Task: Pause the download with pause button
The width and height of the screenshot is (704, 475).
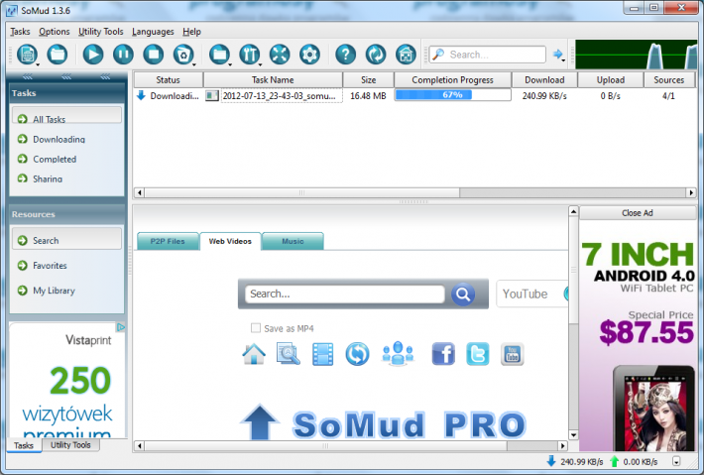Action: pyautogui.click(x=123, y=55)
